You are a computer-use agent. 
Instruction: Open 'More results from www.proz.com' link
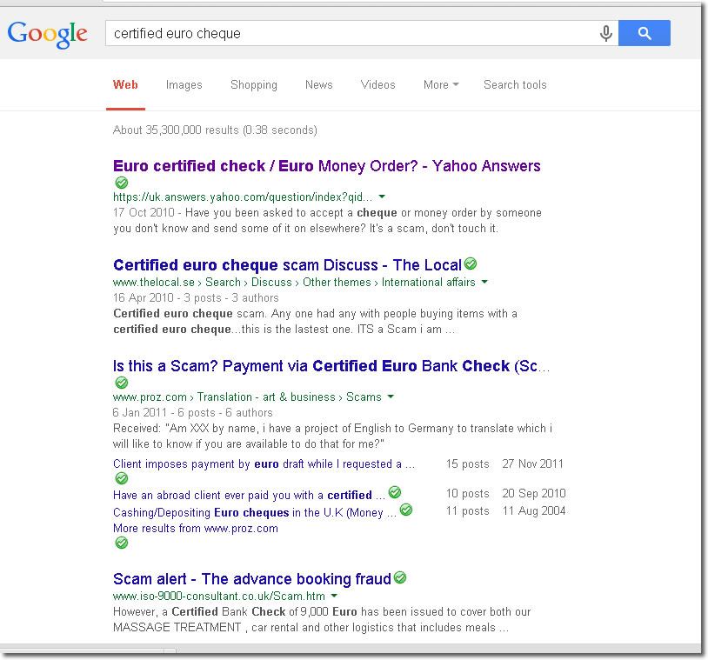[196, 528]
